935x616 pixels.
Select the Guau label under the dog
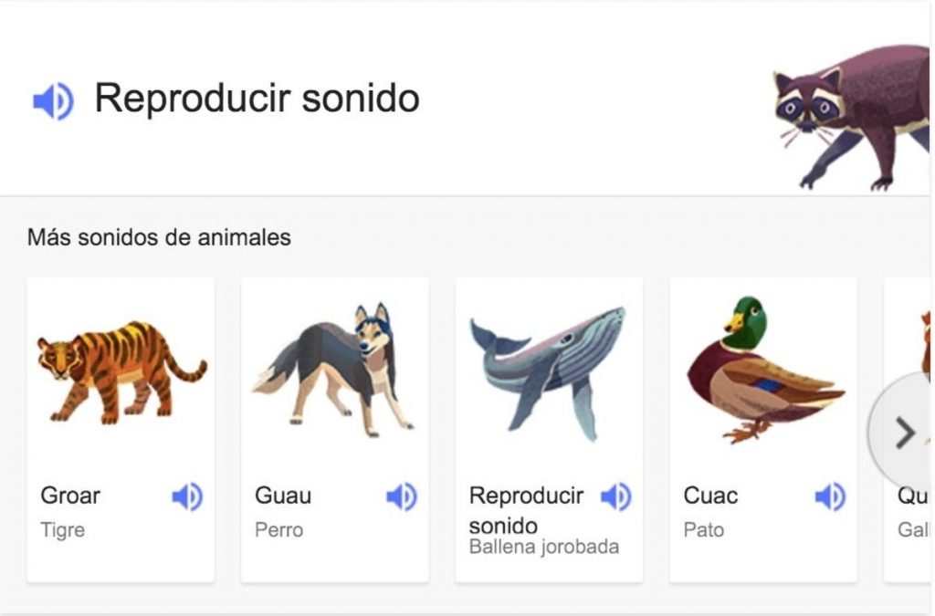pos(283,496)
